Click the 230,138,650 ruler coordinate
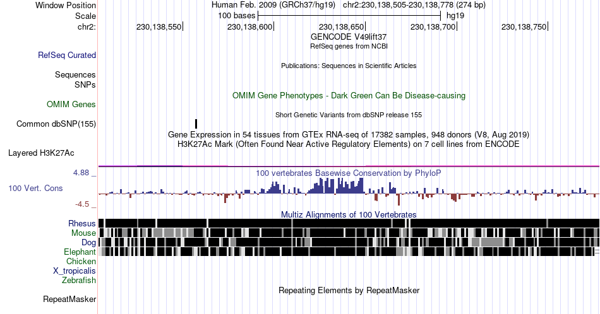Image resolution: width=600 pixels, height=314 pixels. pyautogui.click(x=341, y=26)
